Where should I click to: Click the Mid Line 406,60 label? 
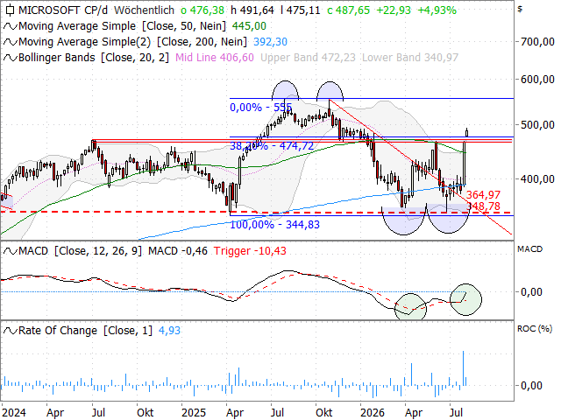click(x=215, y=58)
